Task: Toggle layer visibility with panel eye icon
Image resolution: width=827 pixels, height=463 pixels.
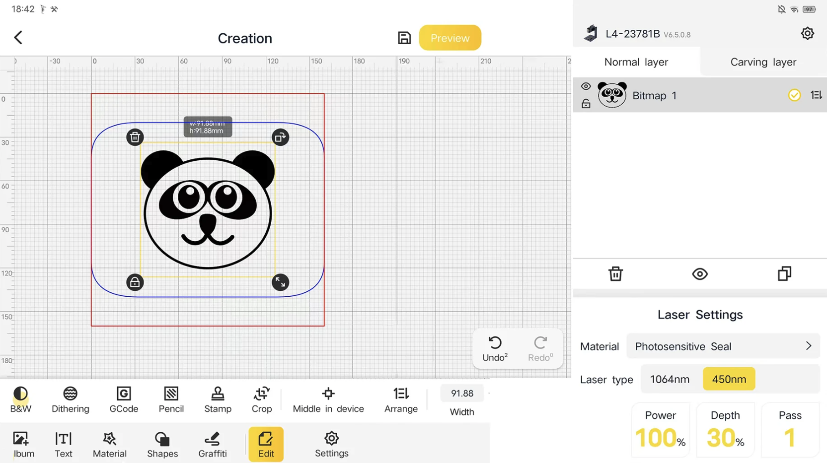Action: point(700,273)
